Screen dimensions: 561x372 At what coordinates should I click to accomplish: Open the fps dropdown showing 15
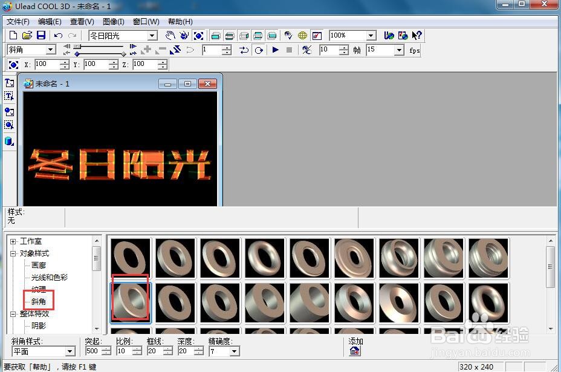399,50
